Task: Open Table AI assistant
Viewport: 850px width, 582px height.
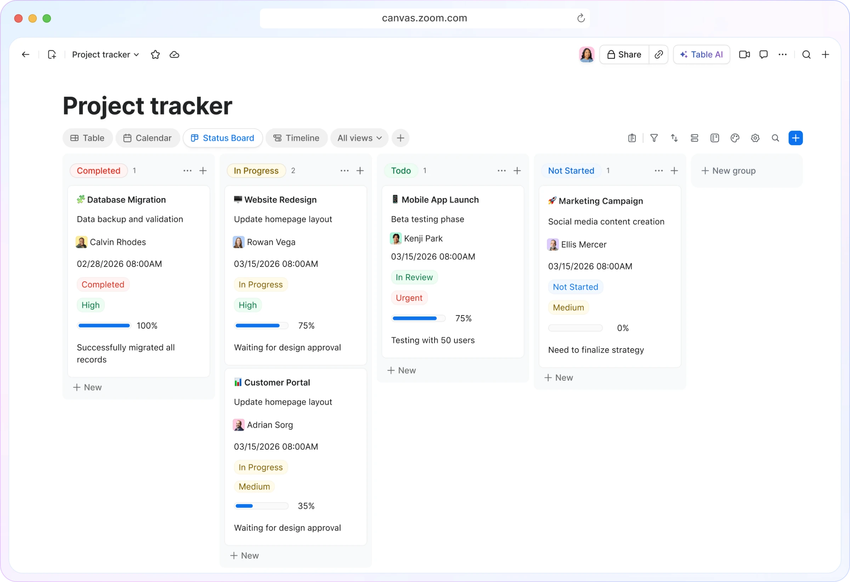Action: pos(701,55)
